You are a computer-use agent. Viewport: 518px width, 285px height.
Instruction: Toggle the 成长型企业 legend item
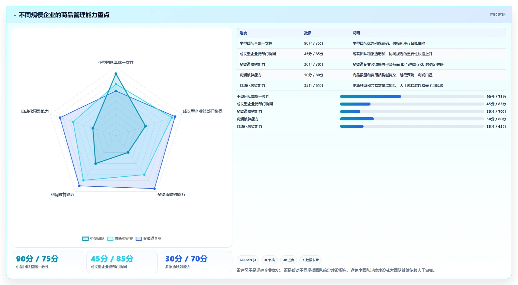[x=120, y=239]
